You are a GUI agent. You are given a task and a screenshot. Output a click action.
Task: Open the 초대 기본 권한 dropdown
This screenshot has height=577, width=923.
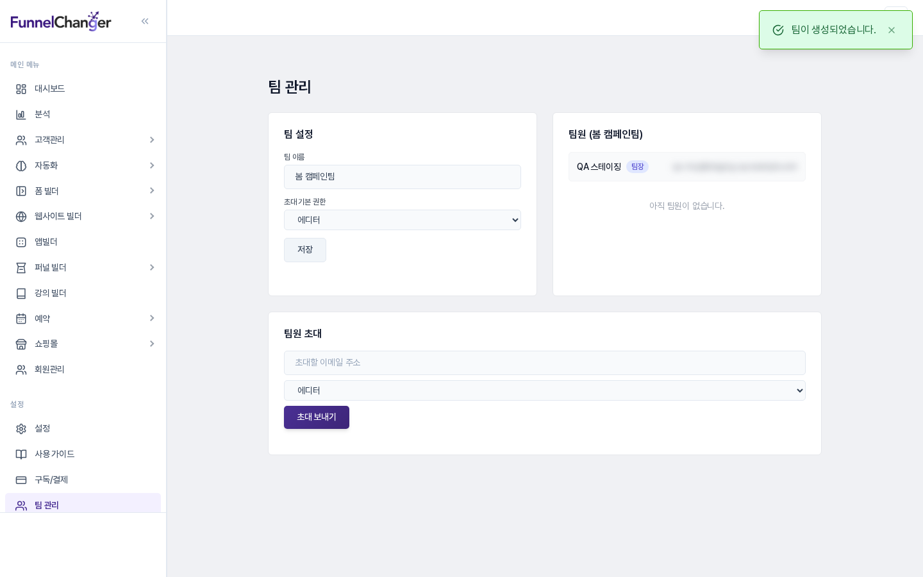(x=403, y=220)
